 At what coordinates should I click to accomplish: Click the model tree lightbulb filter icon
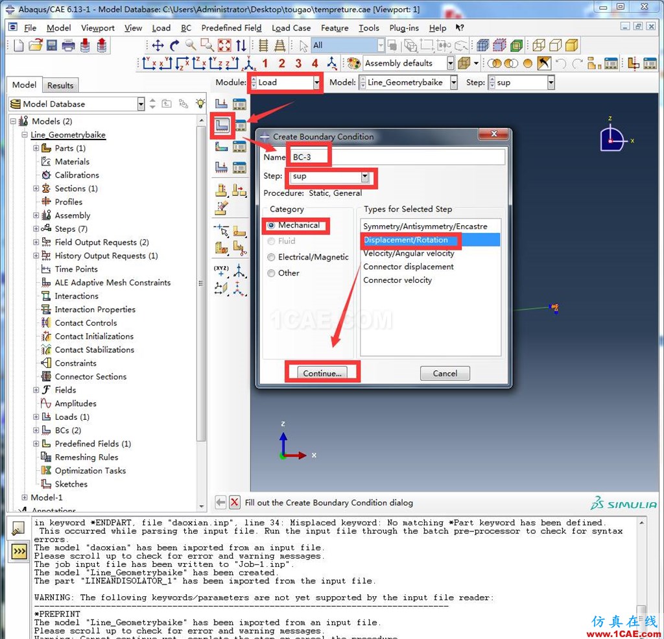tap(200, 103)
